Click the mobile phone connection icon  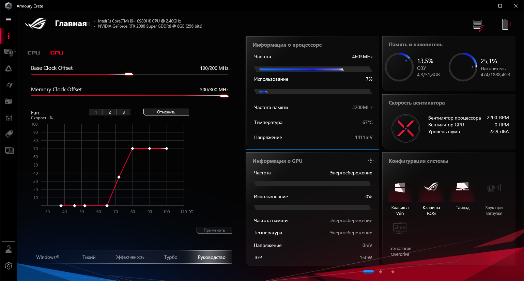point(507,24)
